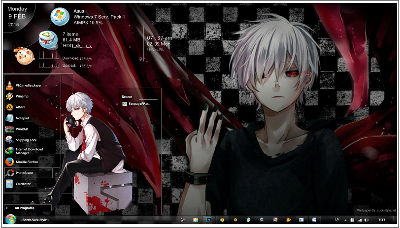Click the calendar-like taskbar icon
400x228 pixels.
coord(275,220)
